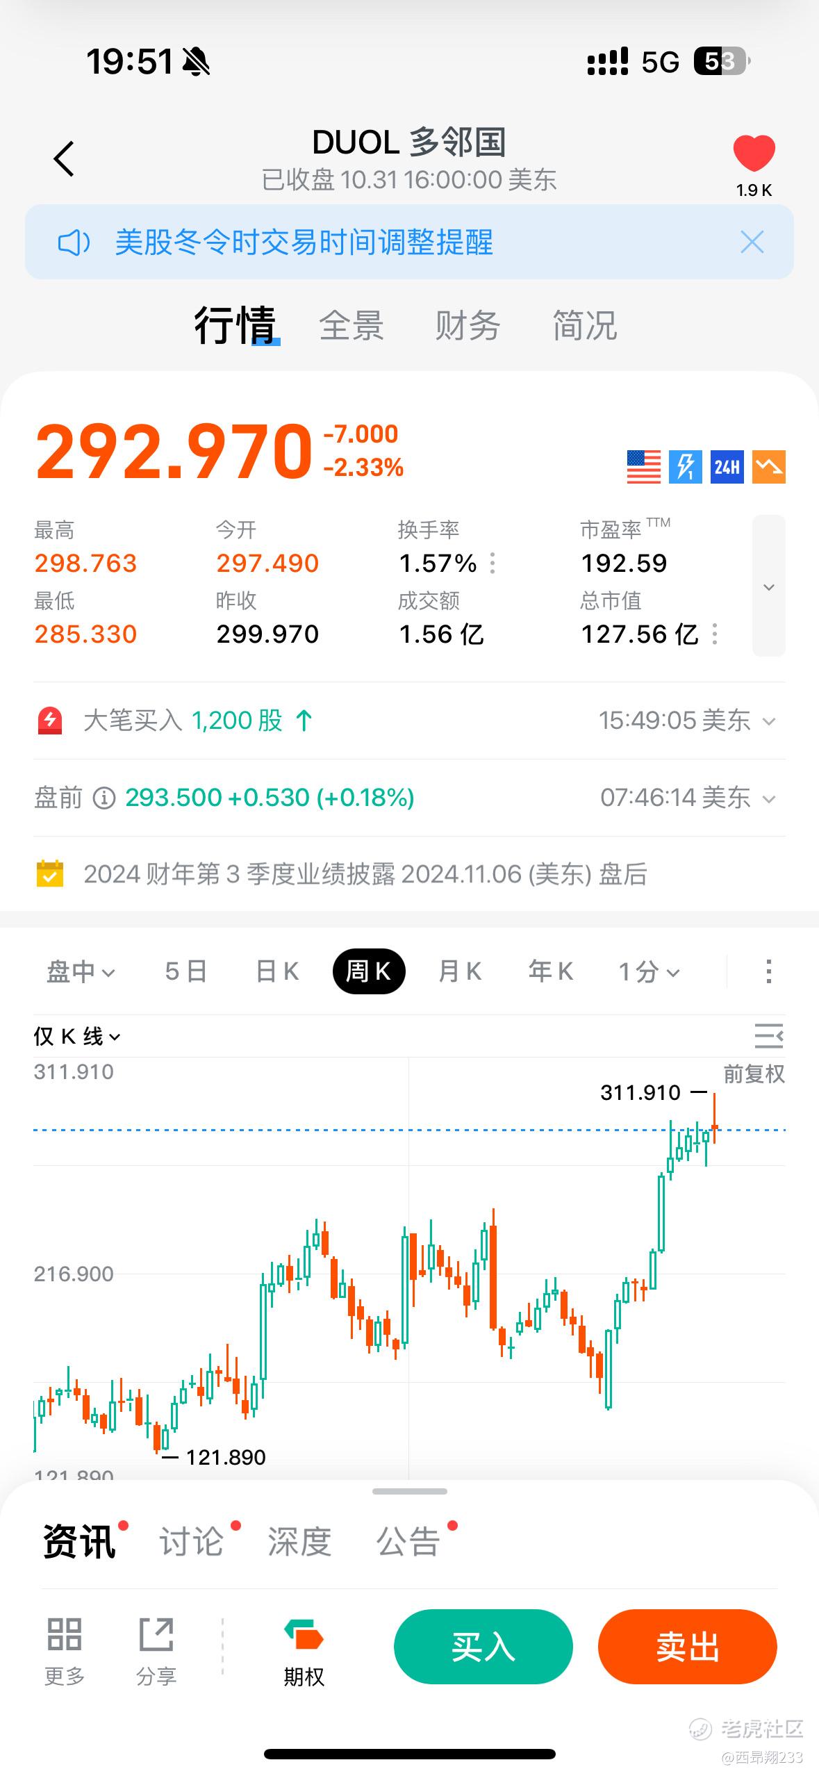Tap the cellular signal bars icon

point(608,61)
